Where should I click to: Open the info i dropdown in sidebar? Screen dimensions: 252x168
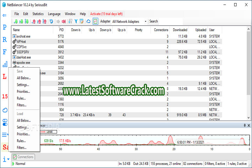[x=6, y=159]
